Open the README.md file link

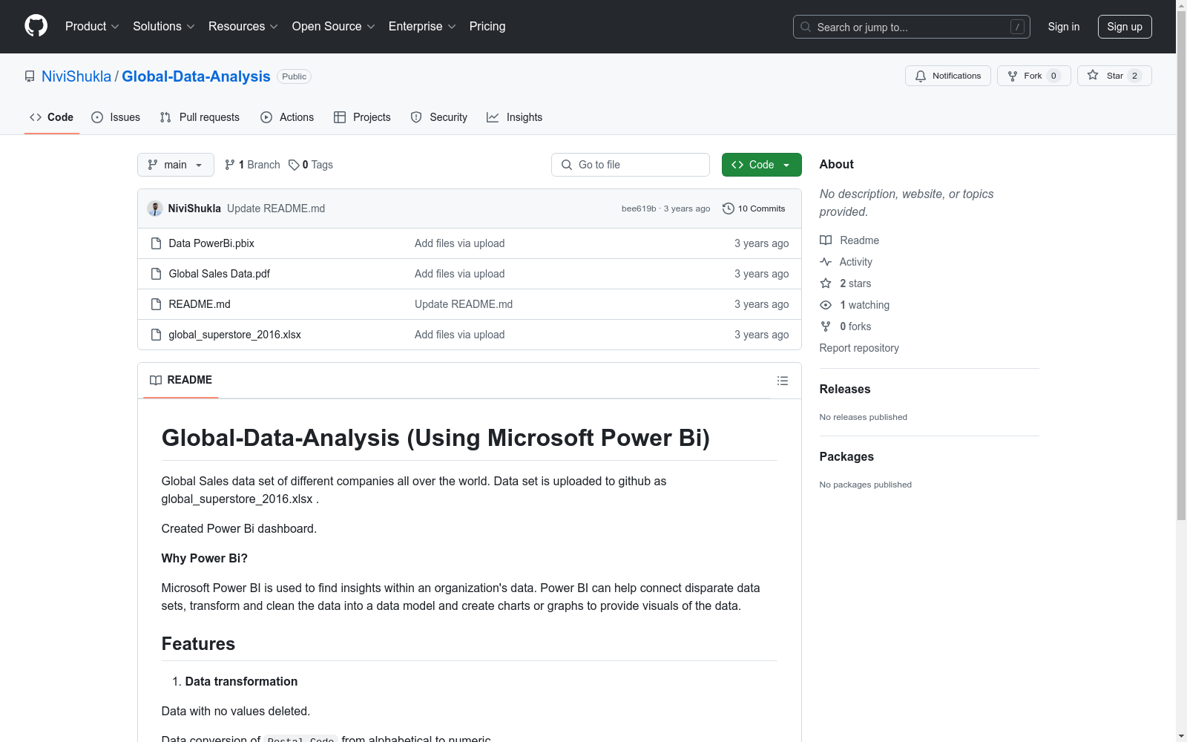pyautogui.click(x=200, y=304)
